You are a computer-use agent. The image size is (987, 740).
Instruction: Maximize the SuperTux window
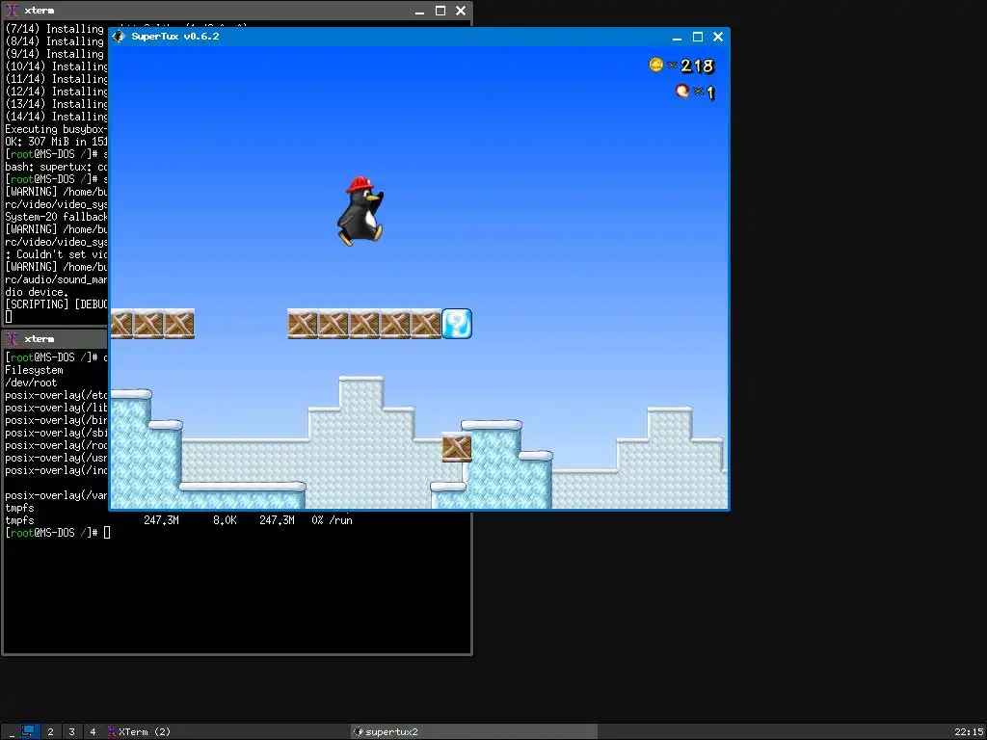(x=698, y=38)
